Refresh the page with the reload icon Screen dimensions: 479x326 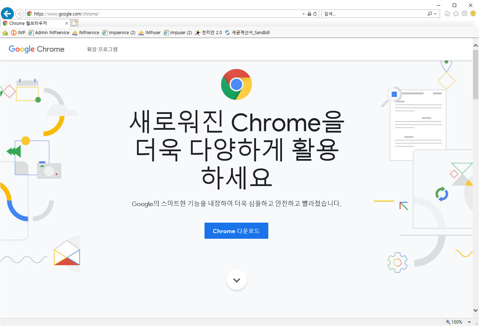315,14
